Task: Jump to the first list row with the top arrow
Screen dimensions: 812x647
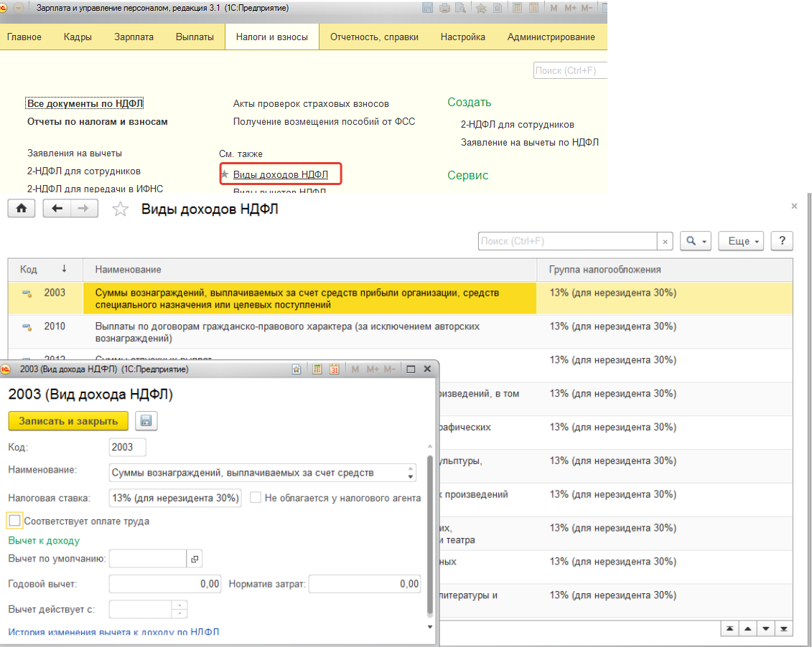Action: (x=729, y=628)
